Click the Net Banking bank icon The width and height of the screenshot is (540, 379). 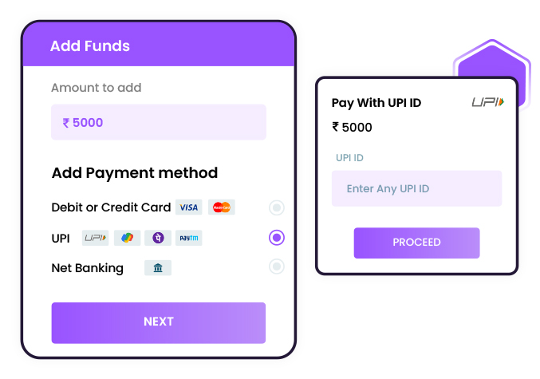pyautogui.click(x=158, y=268)
